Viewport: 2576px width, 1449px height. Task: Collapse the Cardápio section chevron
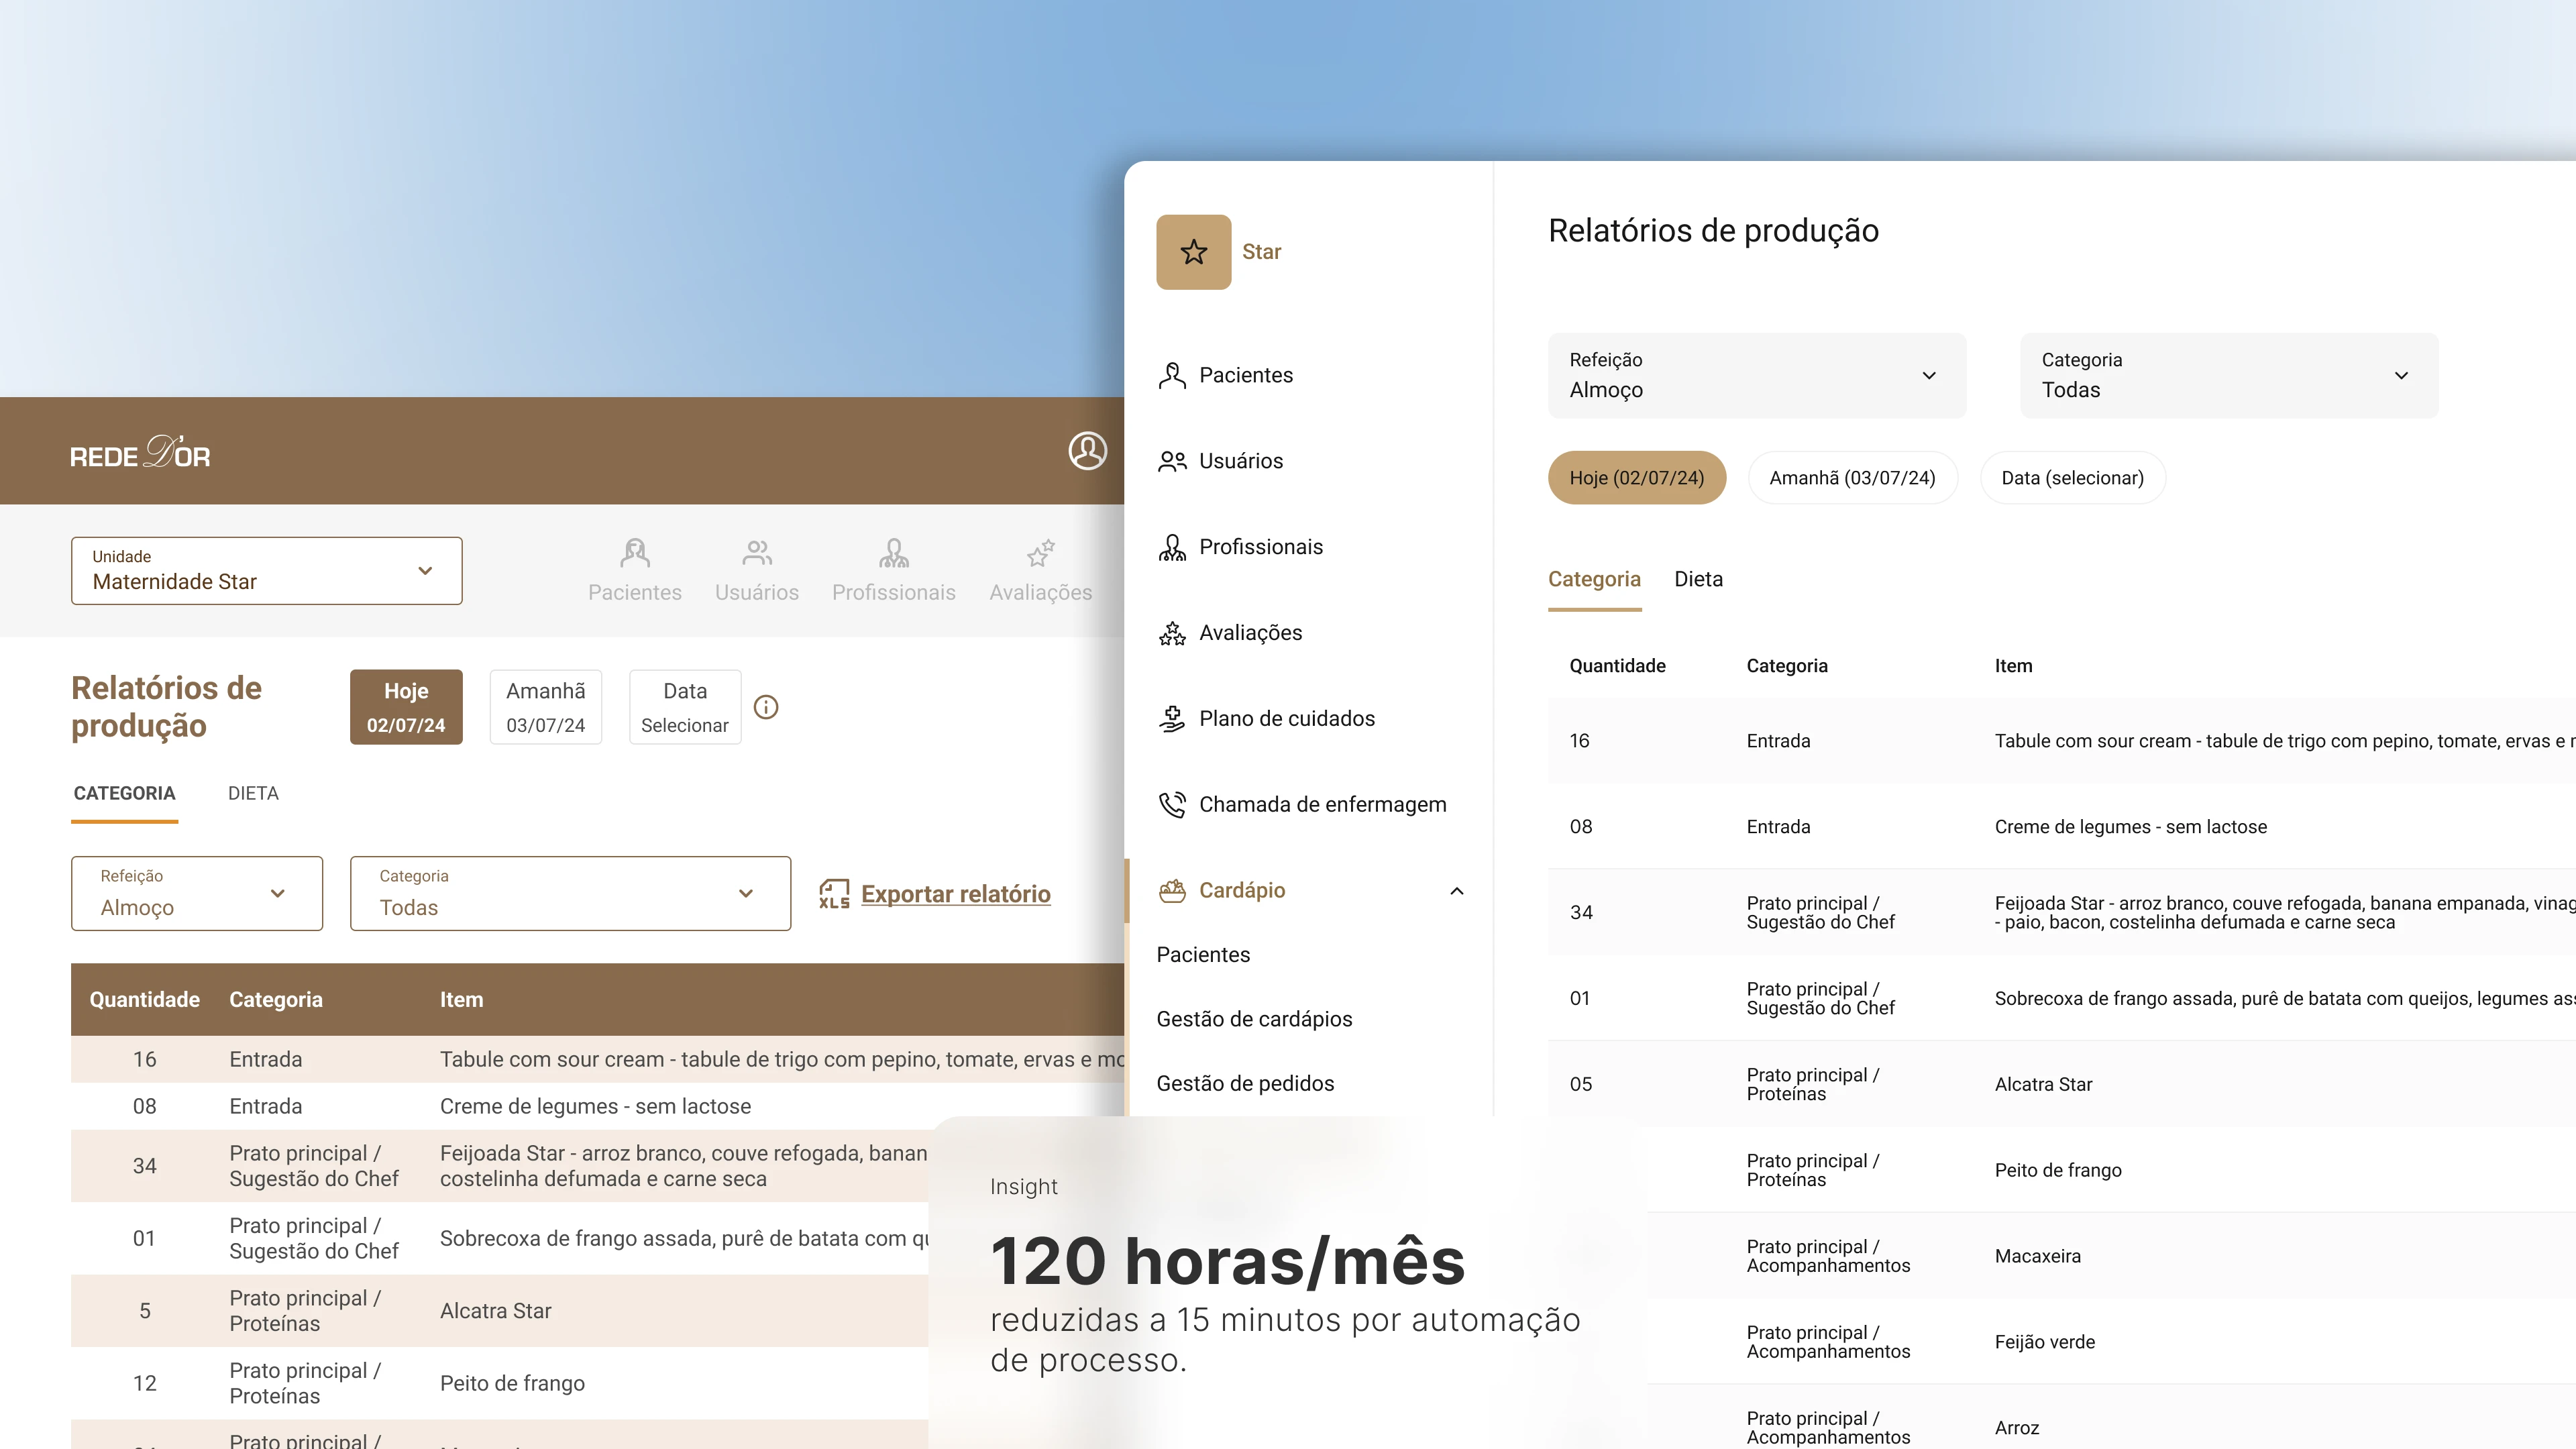click(x=1456, y=890)
